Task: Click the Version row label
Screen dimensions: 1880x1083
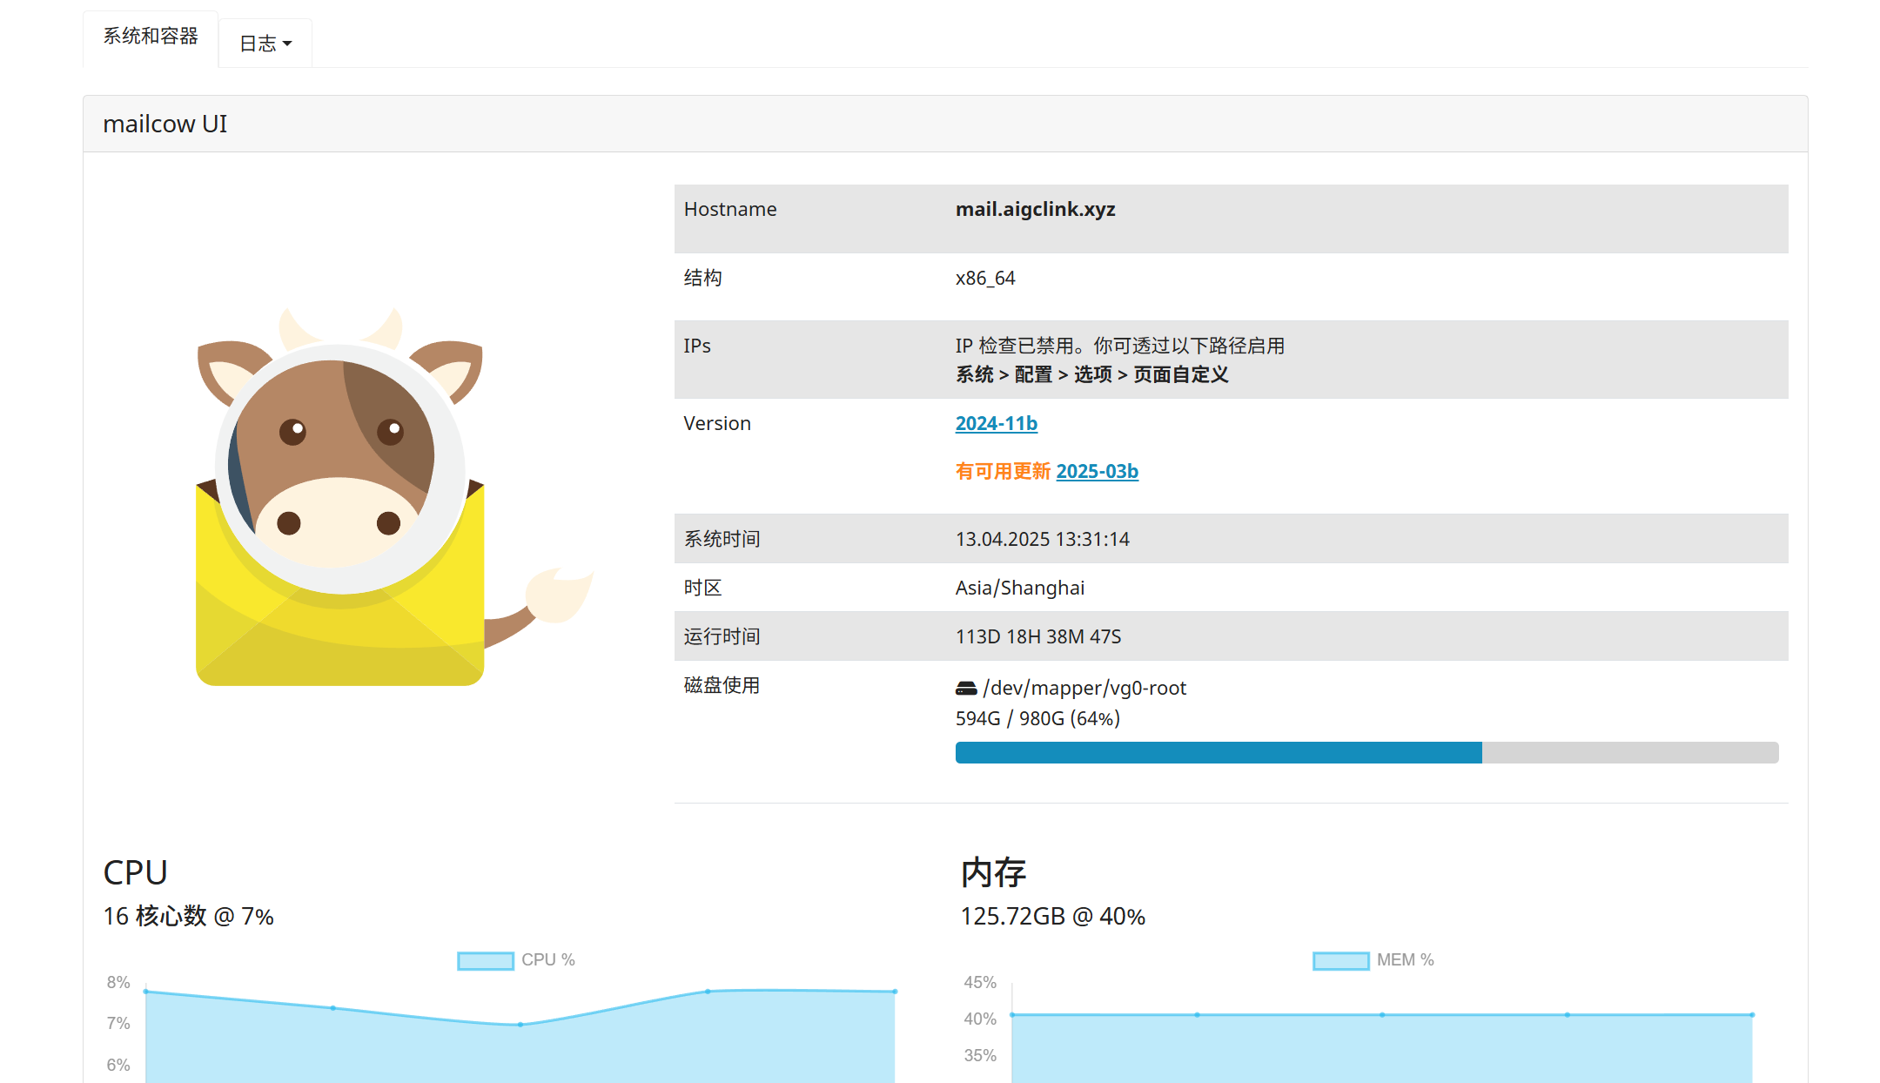Action: pos(716,423)
